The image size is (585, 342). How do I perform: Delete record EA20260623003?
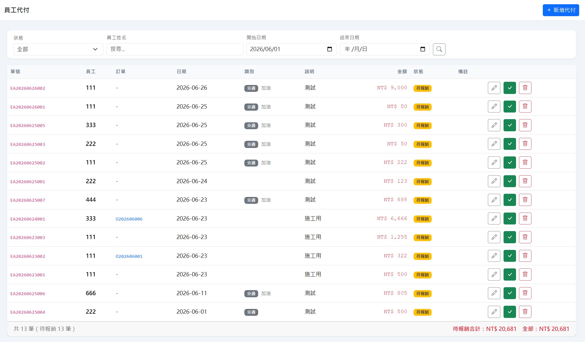(525, 237)
